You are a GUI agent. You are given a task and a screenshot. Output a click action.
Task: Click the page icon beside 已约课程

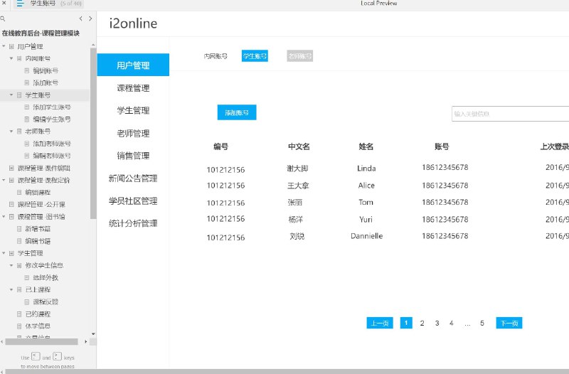(x=19, y=314)
